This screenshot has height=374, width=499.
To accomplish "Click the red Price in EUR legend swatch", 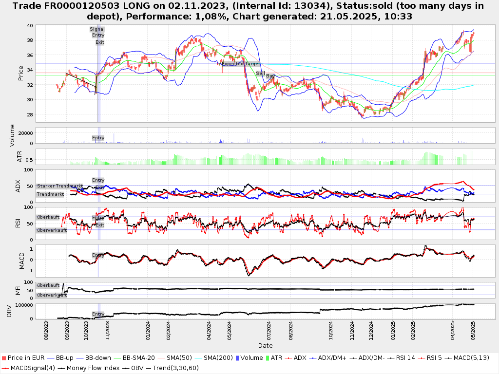I will [x=4, y=358].
